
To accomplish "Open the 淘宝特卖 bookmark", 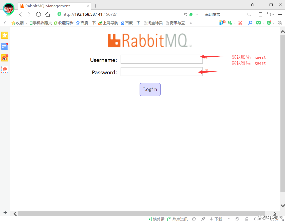I will coord(153,23).
